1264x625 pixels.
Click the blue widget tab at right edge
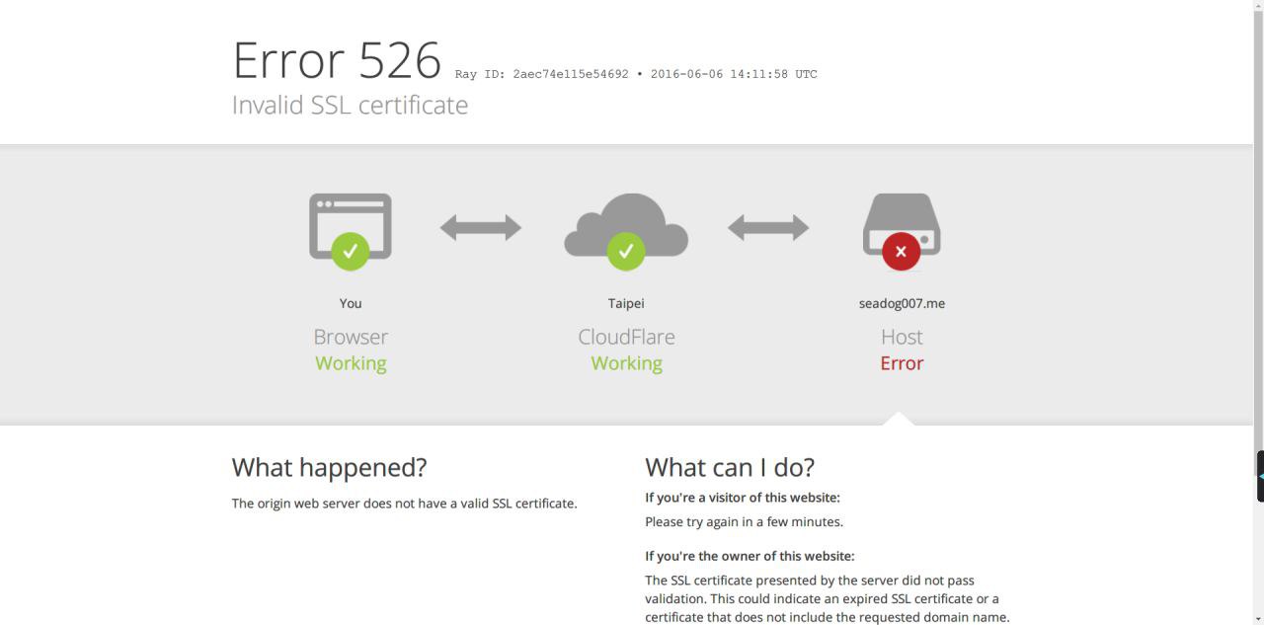click(1260, 476)
